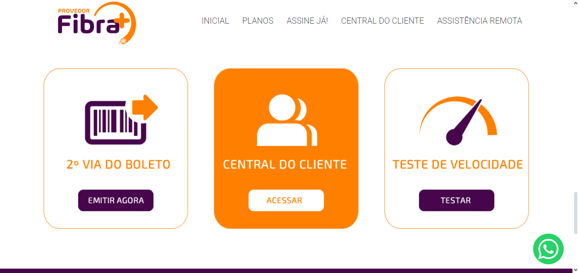Open the PLANOS menu item
This screenshot has width=579, height=273.
[258, 21]
